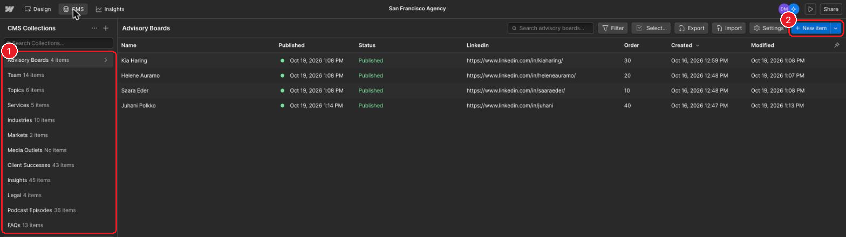Screen dimensions: 846x237
Task: Click the Import button
Action: pyautogui.click(x=729, y=28)
